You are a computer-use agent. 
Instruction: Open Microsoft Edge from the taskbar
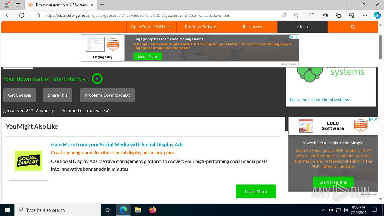pyautogui.click(x=123, y=210)
